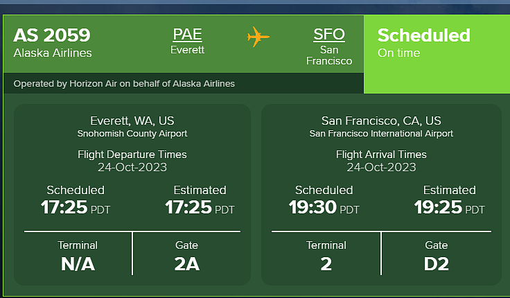Select Everett, WA, US departure heading
The width and height of the screenshot is (510, 298).
(132, 121)
